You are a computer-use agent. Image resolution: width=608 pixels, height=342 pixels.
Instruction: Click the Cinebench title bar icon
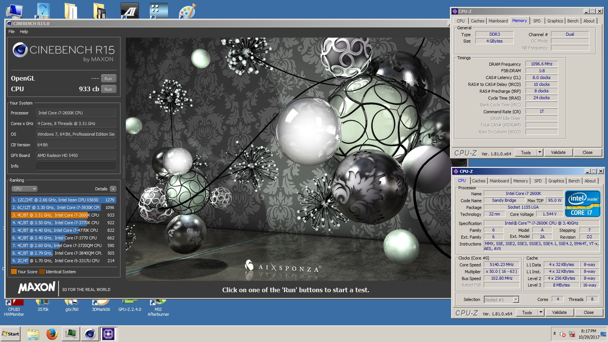point(9,24)
